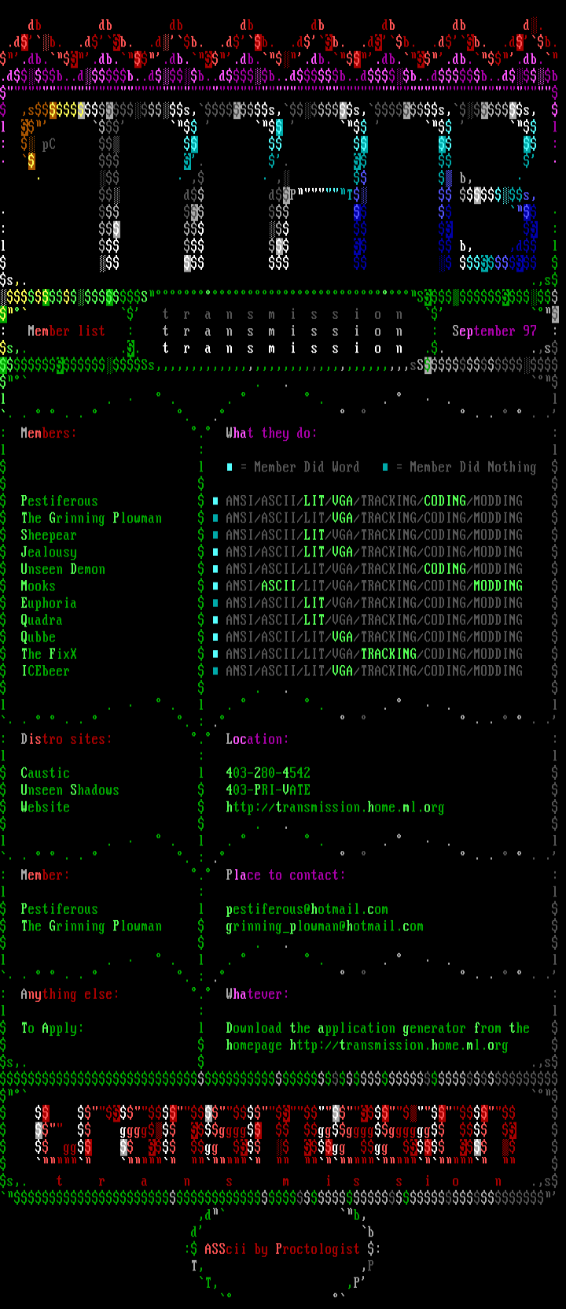Click the Members: section heading
The width and height of the screenshot is (566, 1309).
[49, 433]
